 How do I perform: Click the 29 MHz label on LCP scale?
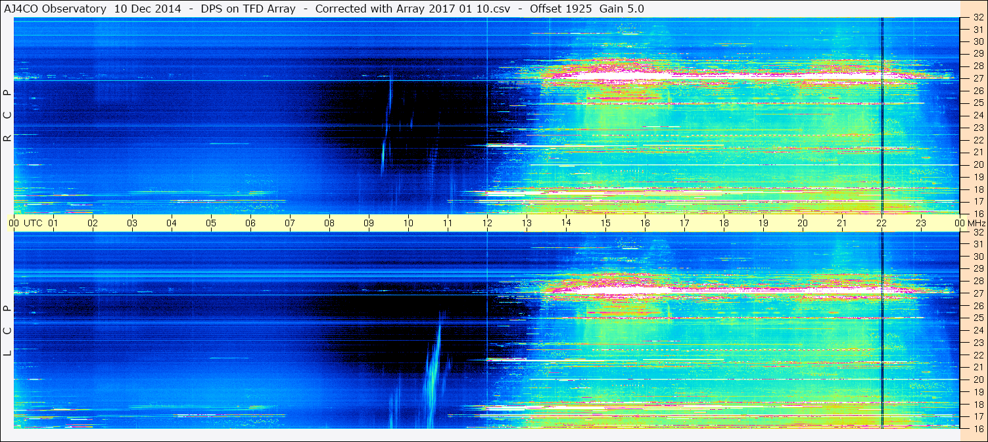point(978,268)
